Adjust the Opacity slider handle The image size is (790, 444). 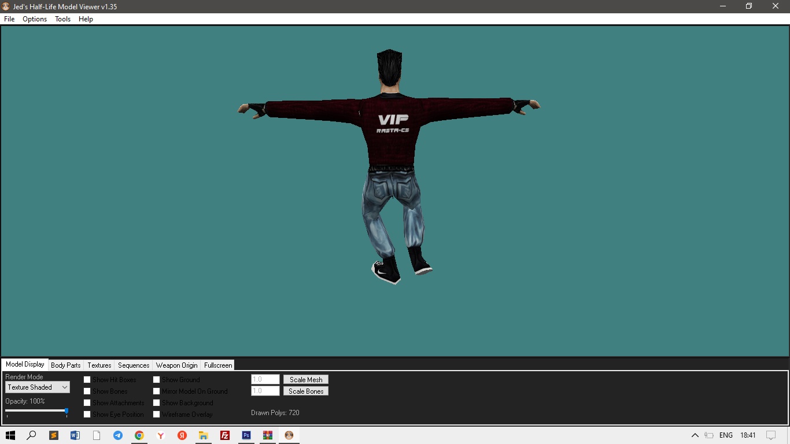[x=67, y=412]
